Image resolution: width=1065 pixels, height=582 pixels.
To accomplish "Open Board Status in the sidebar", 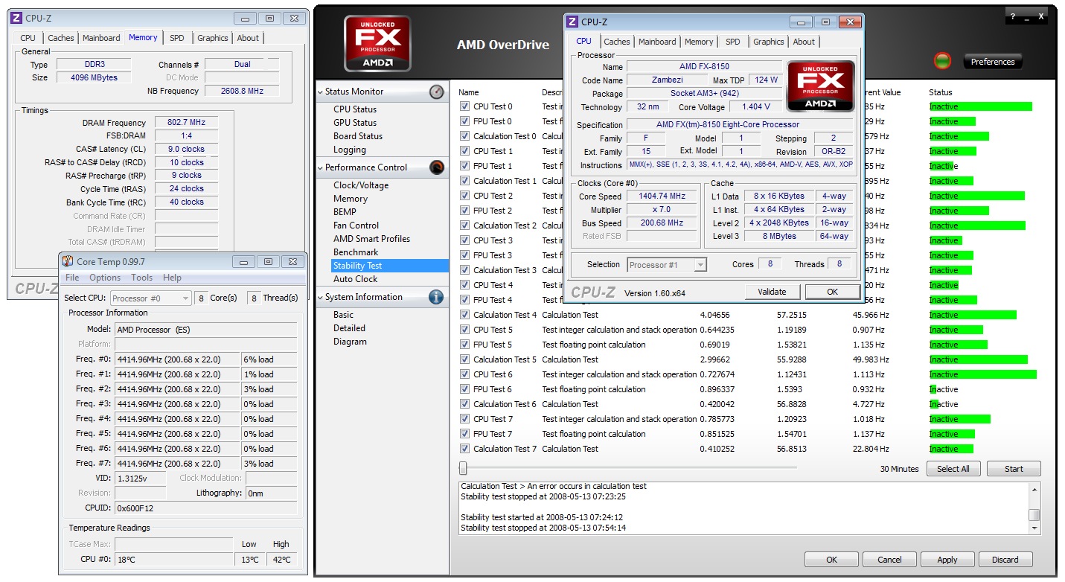I will click(x=358, y=136).
